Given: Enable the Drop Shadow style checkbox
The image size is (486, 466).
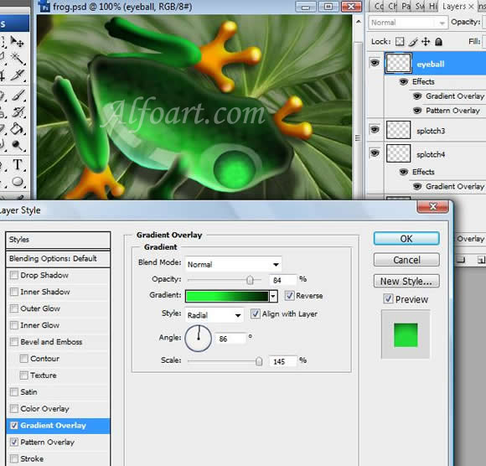Looking at the screenshot, I should [x=14, y=275].
